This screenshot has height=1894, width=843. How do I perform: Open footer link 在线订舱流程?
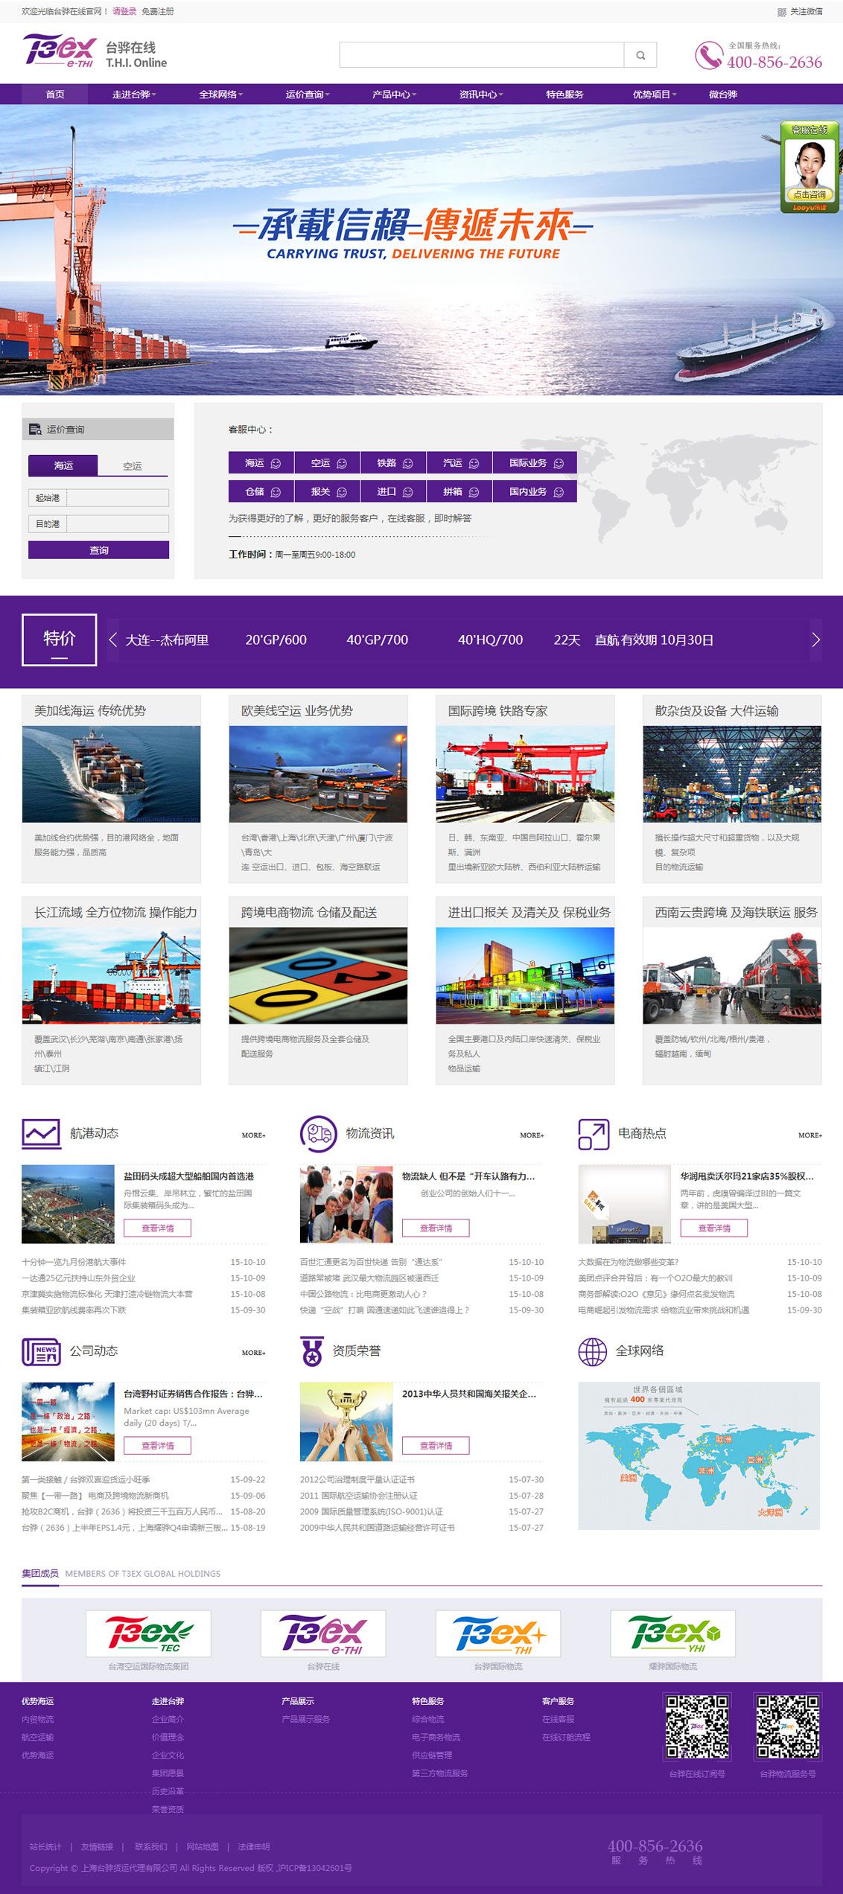[566, 1737]
